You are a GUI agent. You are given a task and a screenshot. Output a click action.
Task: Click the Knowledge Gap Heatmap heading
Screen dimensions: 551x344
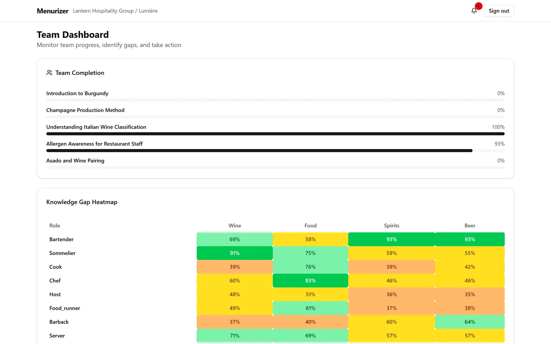[x=82, y=202]
